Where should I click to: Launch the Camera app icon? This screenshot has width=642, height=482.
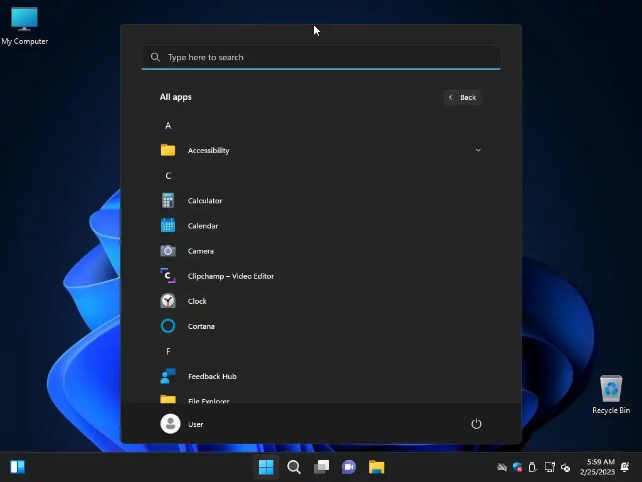[x=168, y=251]
